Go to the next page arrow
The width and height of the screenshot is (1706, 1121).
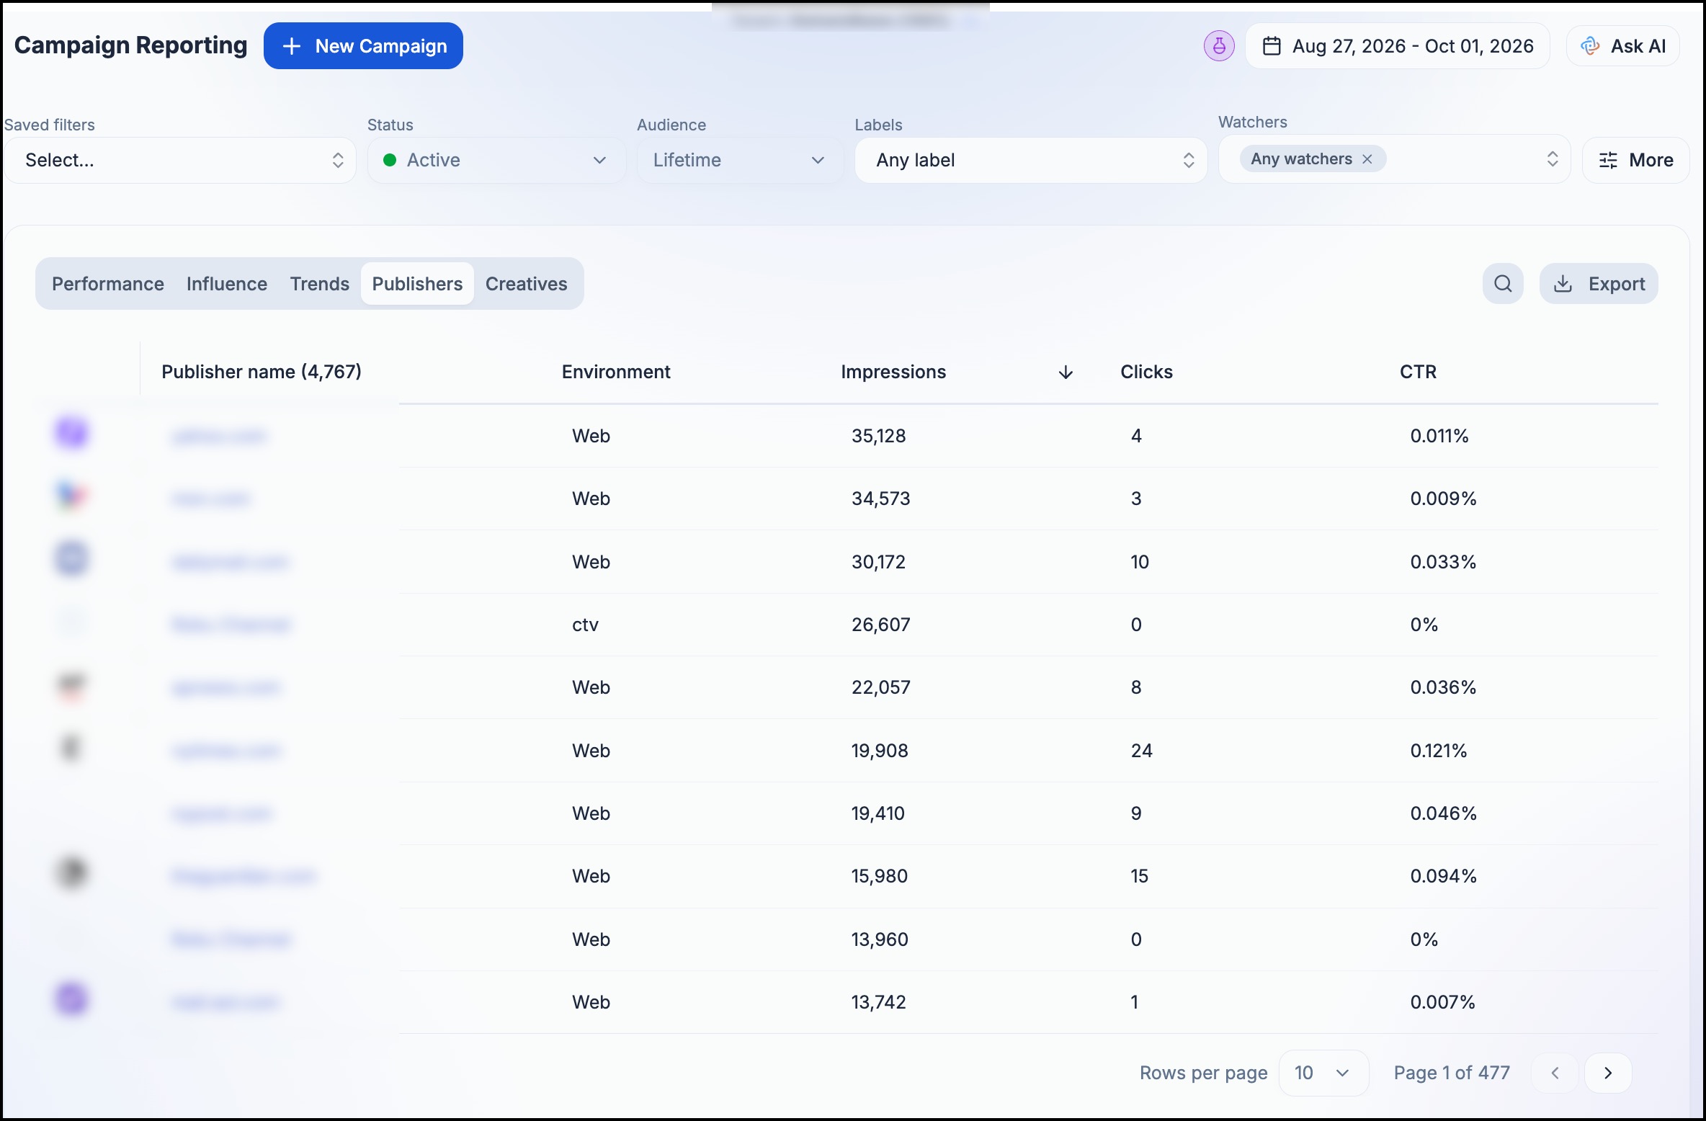pos(1608,1073)
